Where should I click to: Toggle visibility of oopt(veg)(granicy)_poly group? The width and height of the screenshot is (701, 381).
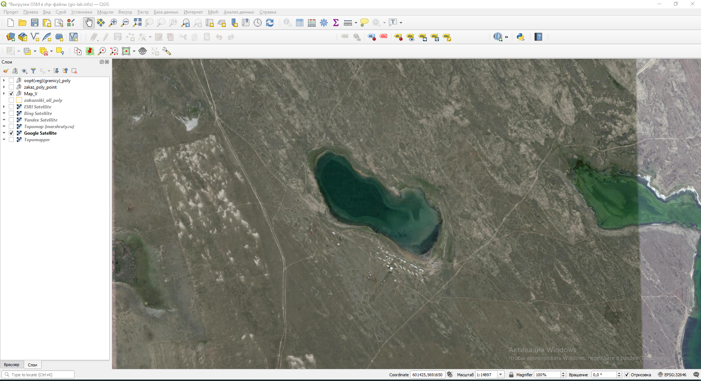pyautogui.click(x=11, y=81)
